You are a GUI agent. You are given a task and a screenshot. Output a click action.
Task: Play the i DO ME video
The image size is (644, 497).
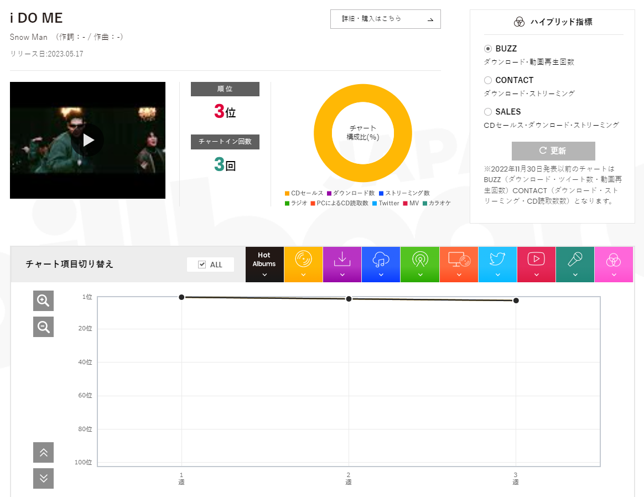tap(87, 140)
